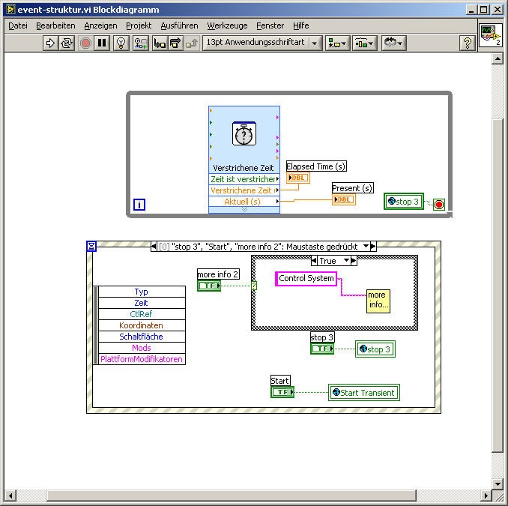Expand the Verstrichene Zeit VI bottom chevron
Screen dimensions: 508x506
pyautogui.click(x=244, y=210)
